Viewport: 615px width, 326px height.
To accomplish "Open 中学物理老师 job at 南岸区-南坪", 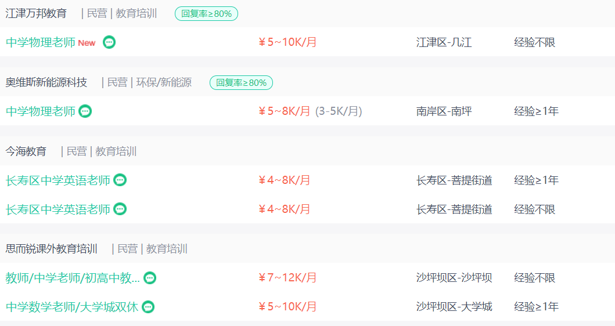I will pos(41,111).
